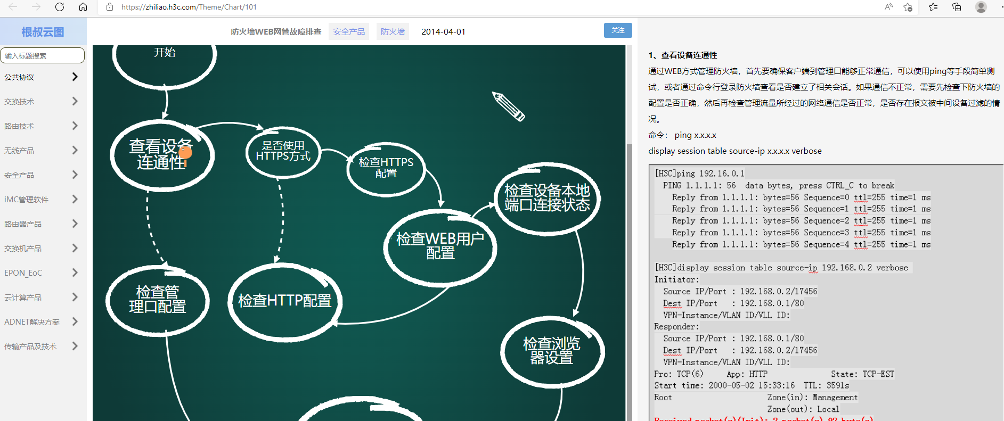
Task: Click the date 2014-04-01
Action: coord(443,31)
